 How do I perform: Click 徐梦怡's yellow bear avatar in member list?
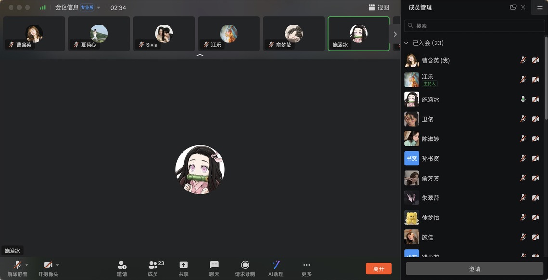coord(412,217)
